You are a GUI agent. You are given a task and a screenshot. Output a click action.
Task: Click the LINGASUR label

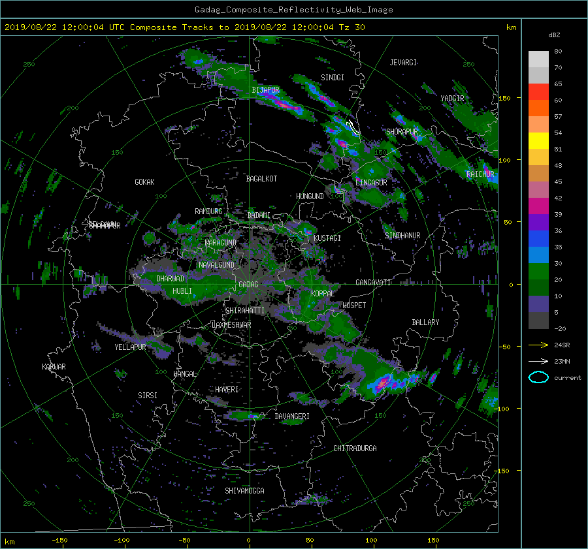[x=371, y=183]
